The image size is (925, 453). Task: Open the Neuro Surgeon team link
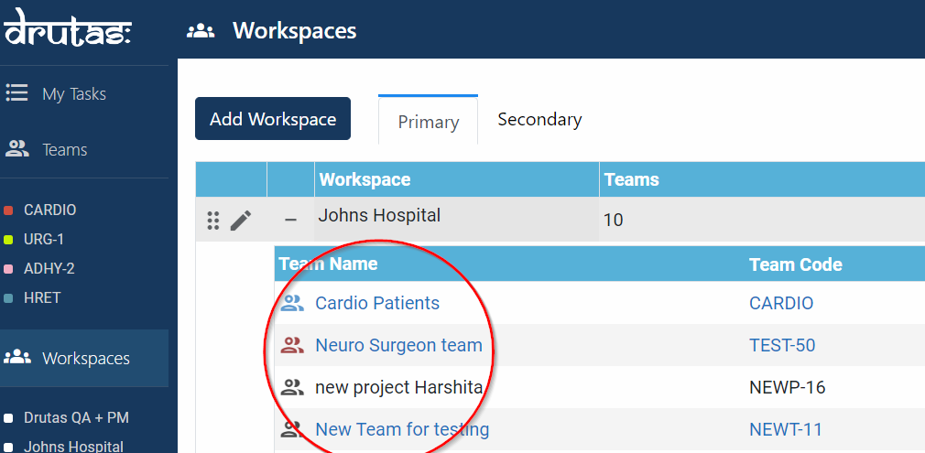pos(398,346)
